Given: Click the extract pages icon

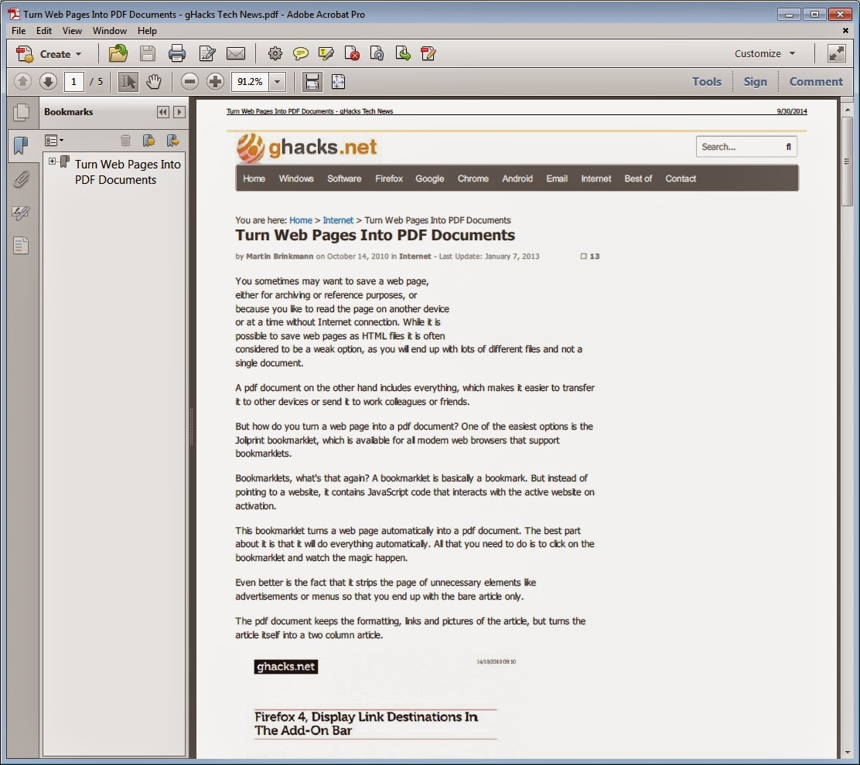Looking at the screenshot, I should coord(403,53).
